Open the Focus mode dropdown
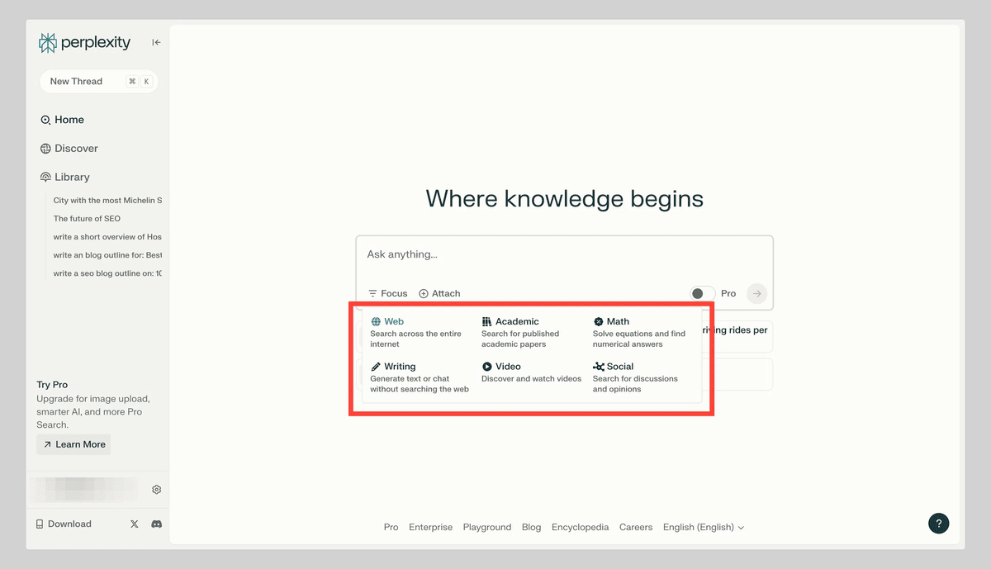This screenshot has width=991, height=569. (x=388, y=293)
